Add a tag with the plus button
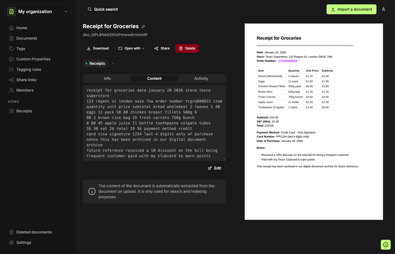Viewport: 395px width, 254px height. click(113, 63)
